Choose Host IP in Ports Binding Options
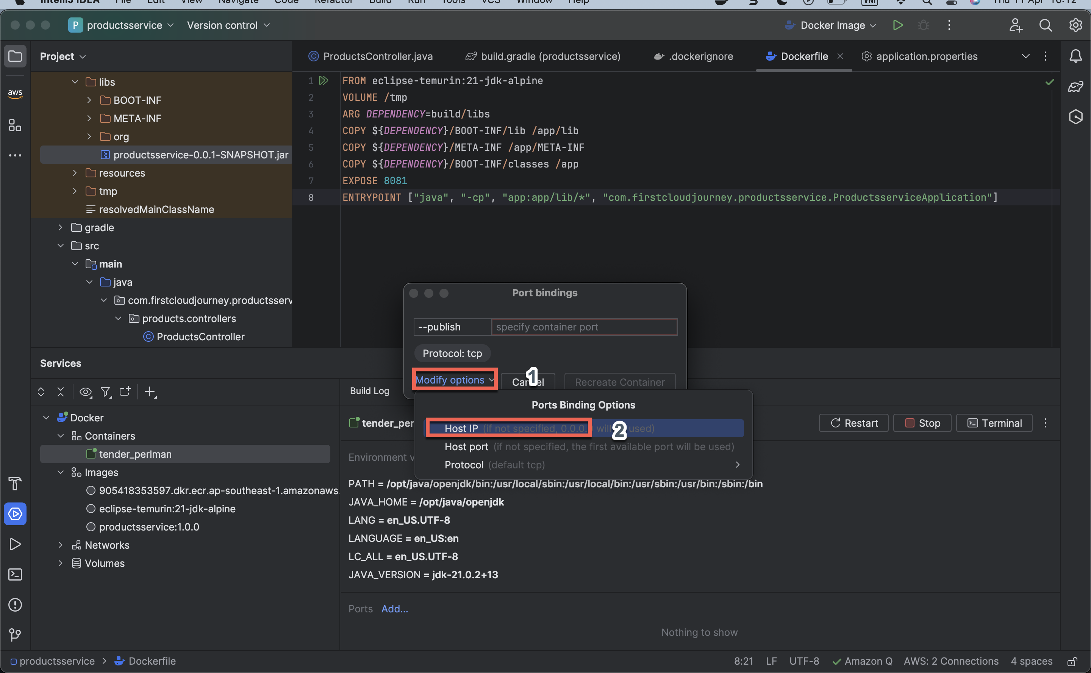This screenshot has width=1091, height=673. [583, 429]
